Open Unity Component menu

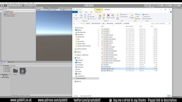22,3
